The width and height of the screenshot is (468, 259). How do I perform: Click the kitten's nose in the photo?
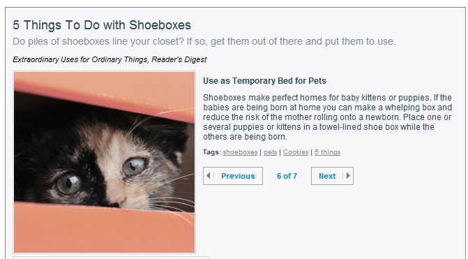(x=117, y=201)
